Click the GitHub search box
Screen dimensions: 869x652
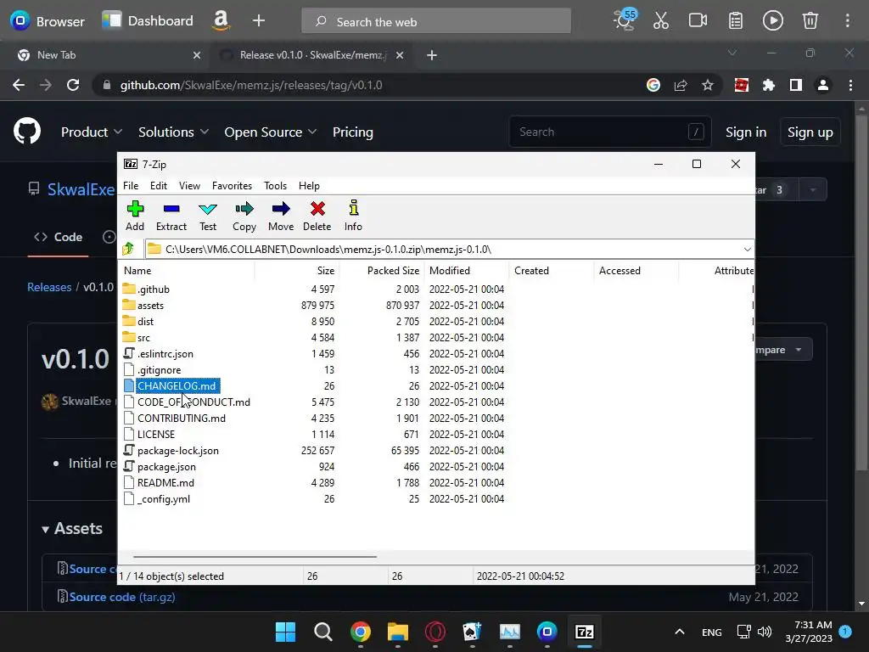(609, 132)
